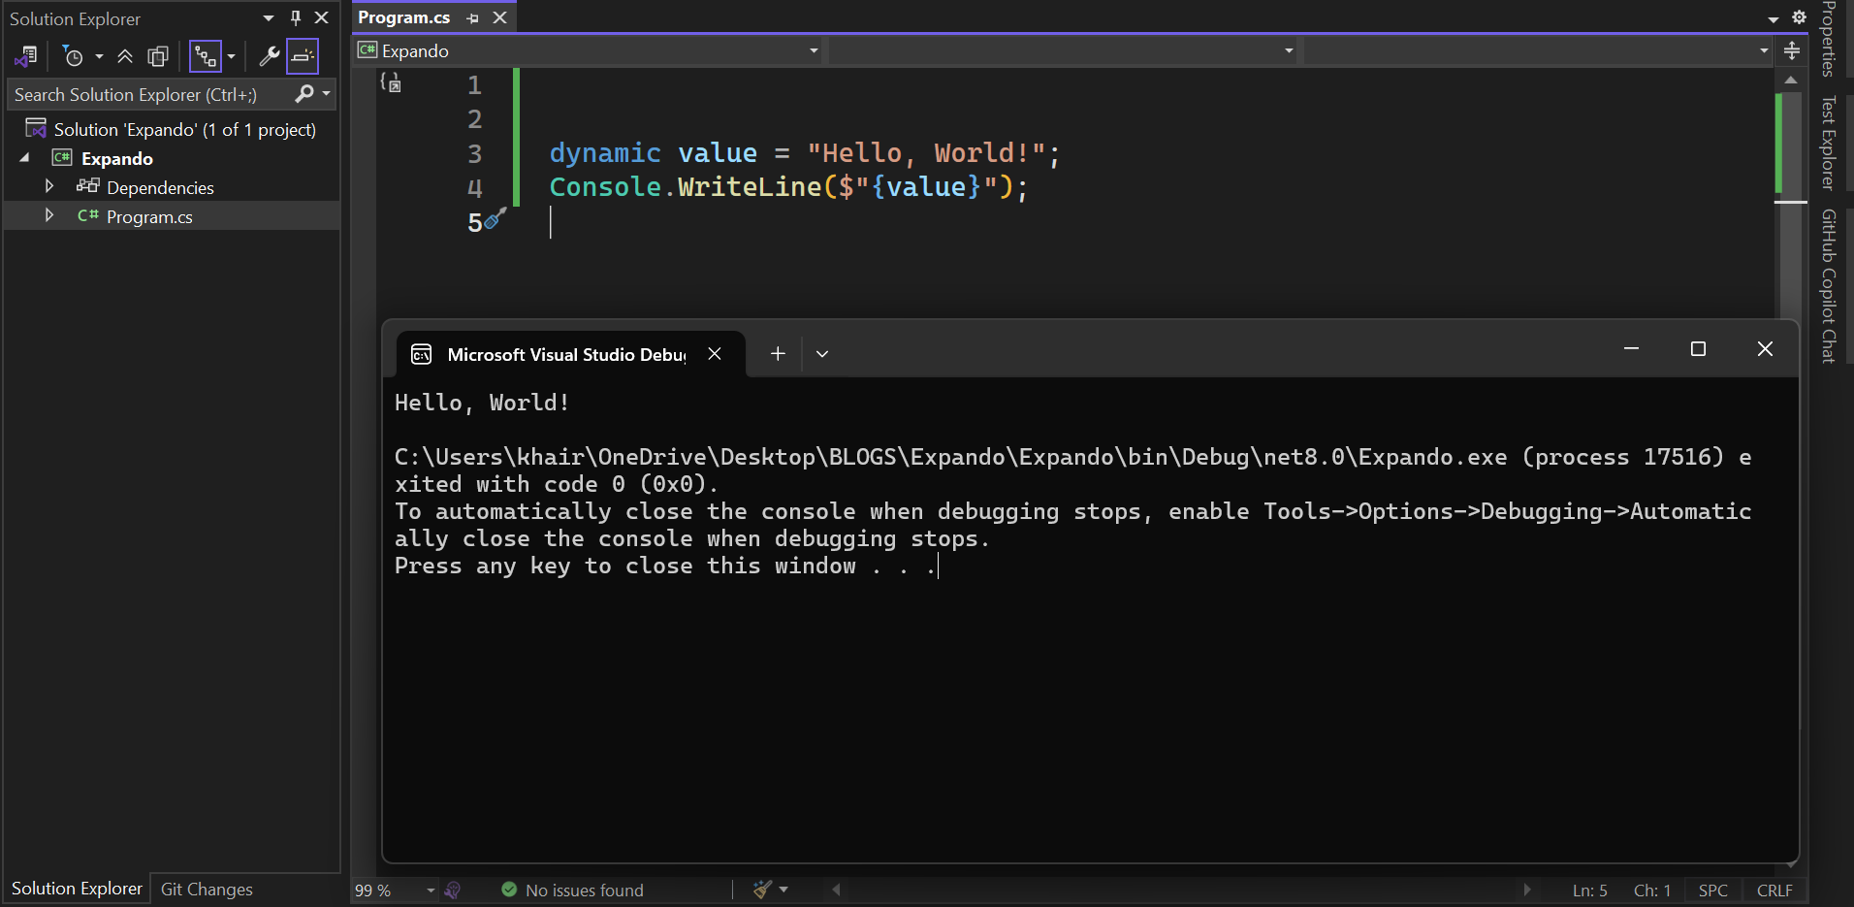Toggle Preview Selected Items button

303,57
